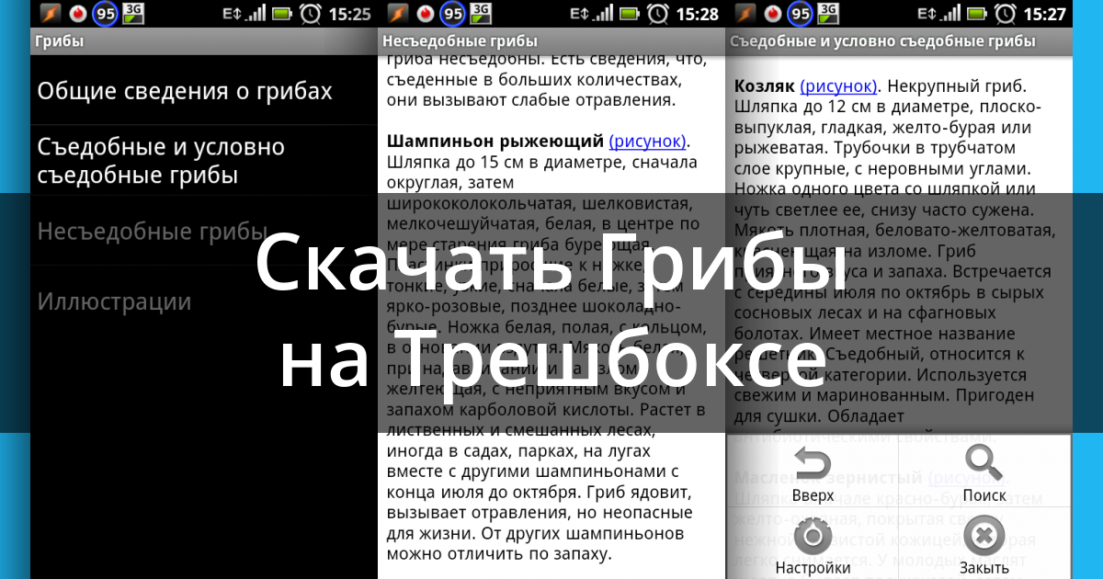1103x579 pixels.
Task: Tap the Съедобные и условно съедобные грибы screen title
Action: [x=882, y=41]
